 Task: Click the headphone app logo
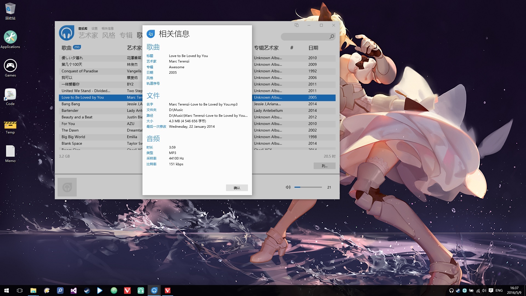pos(67,33)
